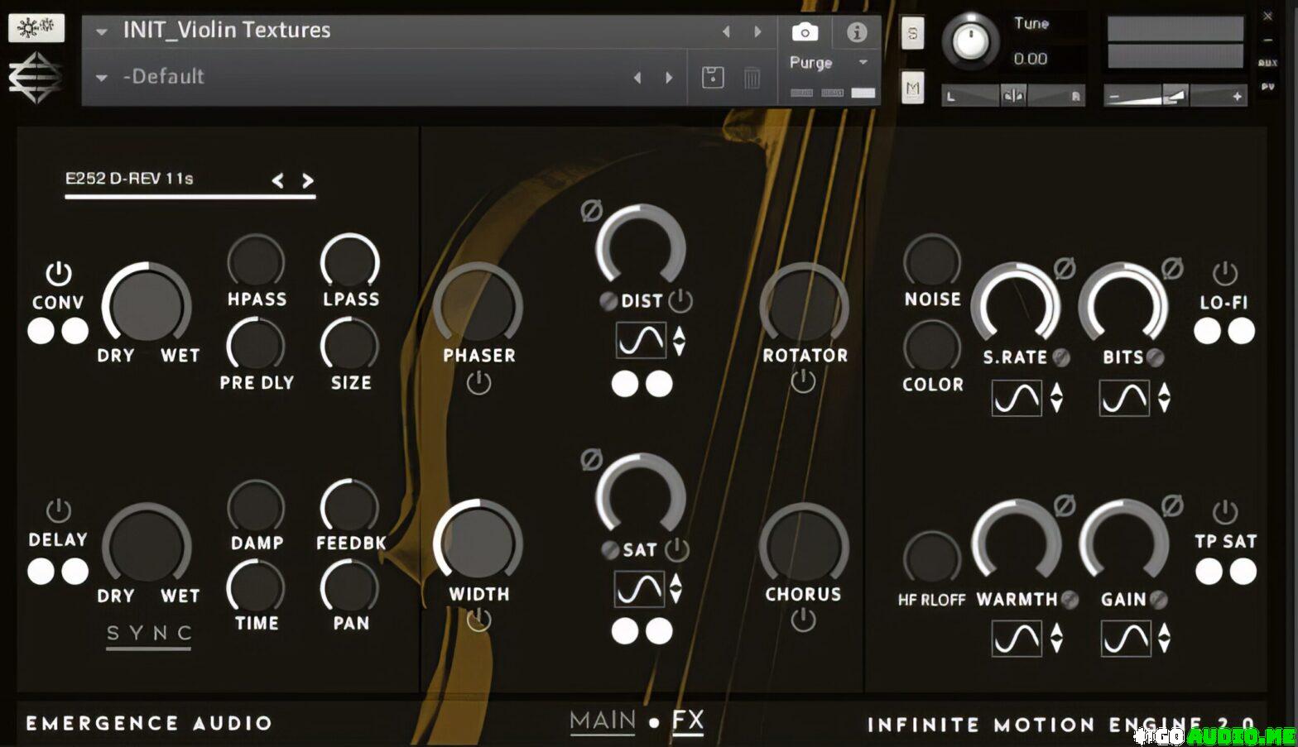
Task: Open the Purge dropdown menu
Action: 863,62
